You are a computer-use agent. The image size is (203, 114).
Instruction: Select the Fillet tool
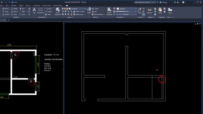click(x=22, y=11)
